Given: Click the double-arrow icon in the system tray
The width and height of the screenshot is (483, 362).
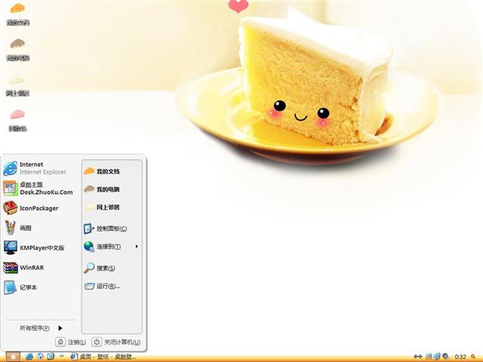Looking at the screenshot, I should pos(417,357).
